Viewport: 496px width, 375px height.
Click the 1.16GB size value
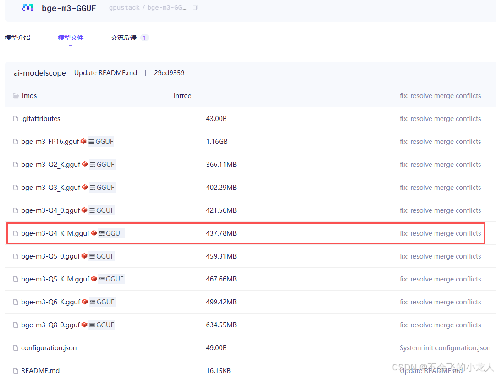coord(217,142)
